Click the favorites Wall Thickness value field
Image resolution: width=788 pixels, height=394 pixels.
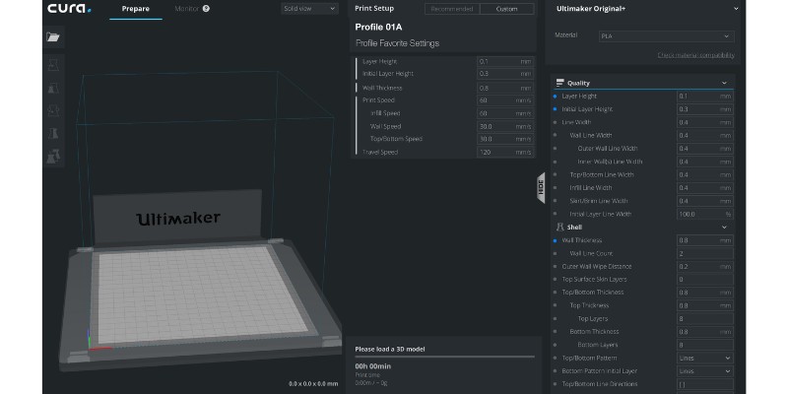505,89
